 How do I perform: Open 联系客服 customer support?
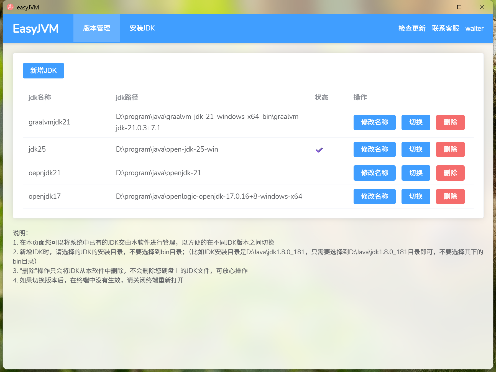(x=445, y=28)
